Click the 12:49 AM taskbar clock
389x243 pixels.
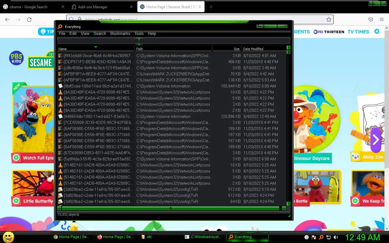pos(363,237)
